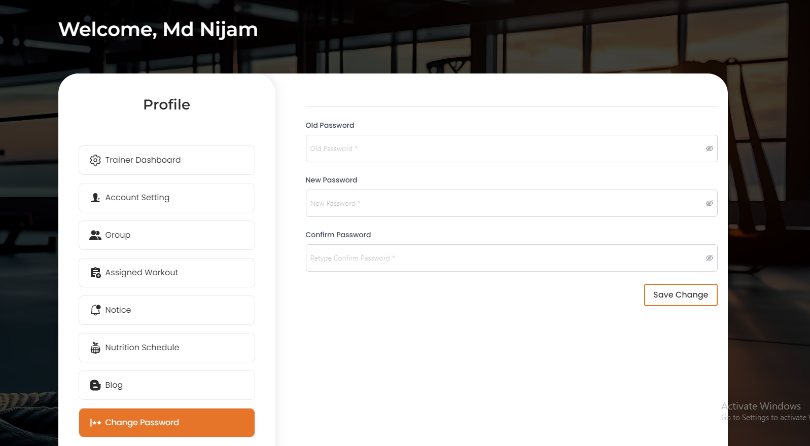Click the apple icon beside Nutrition Schedule
The height and width of the screenshot is (446, 810).
coord(95,348)
